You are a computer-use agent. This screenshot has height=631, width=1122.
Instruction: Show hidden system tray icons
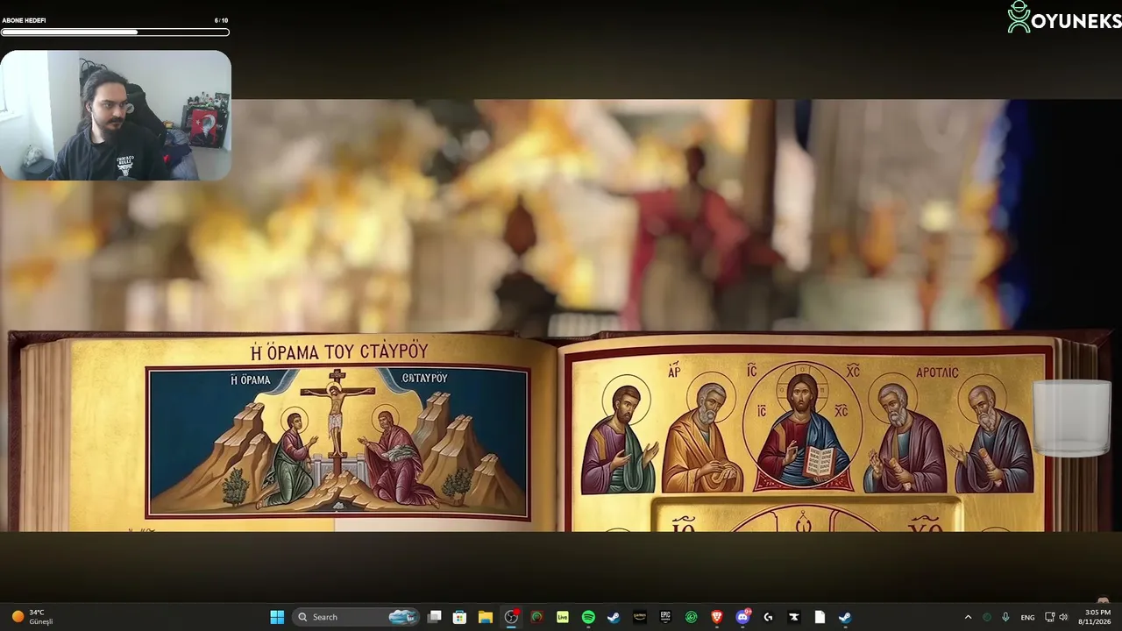tap(968, 617)
